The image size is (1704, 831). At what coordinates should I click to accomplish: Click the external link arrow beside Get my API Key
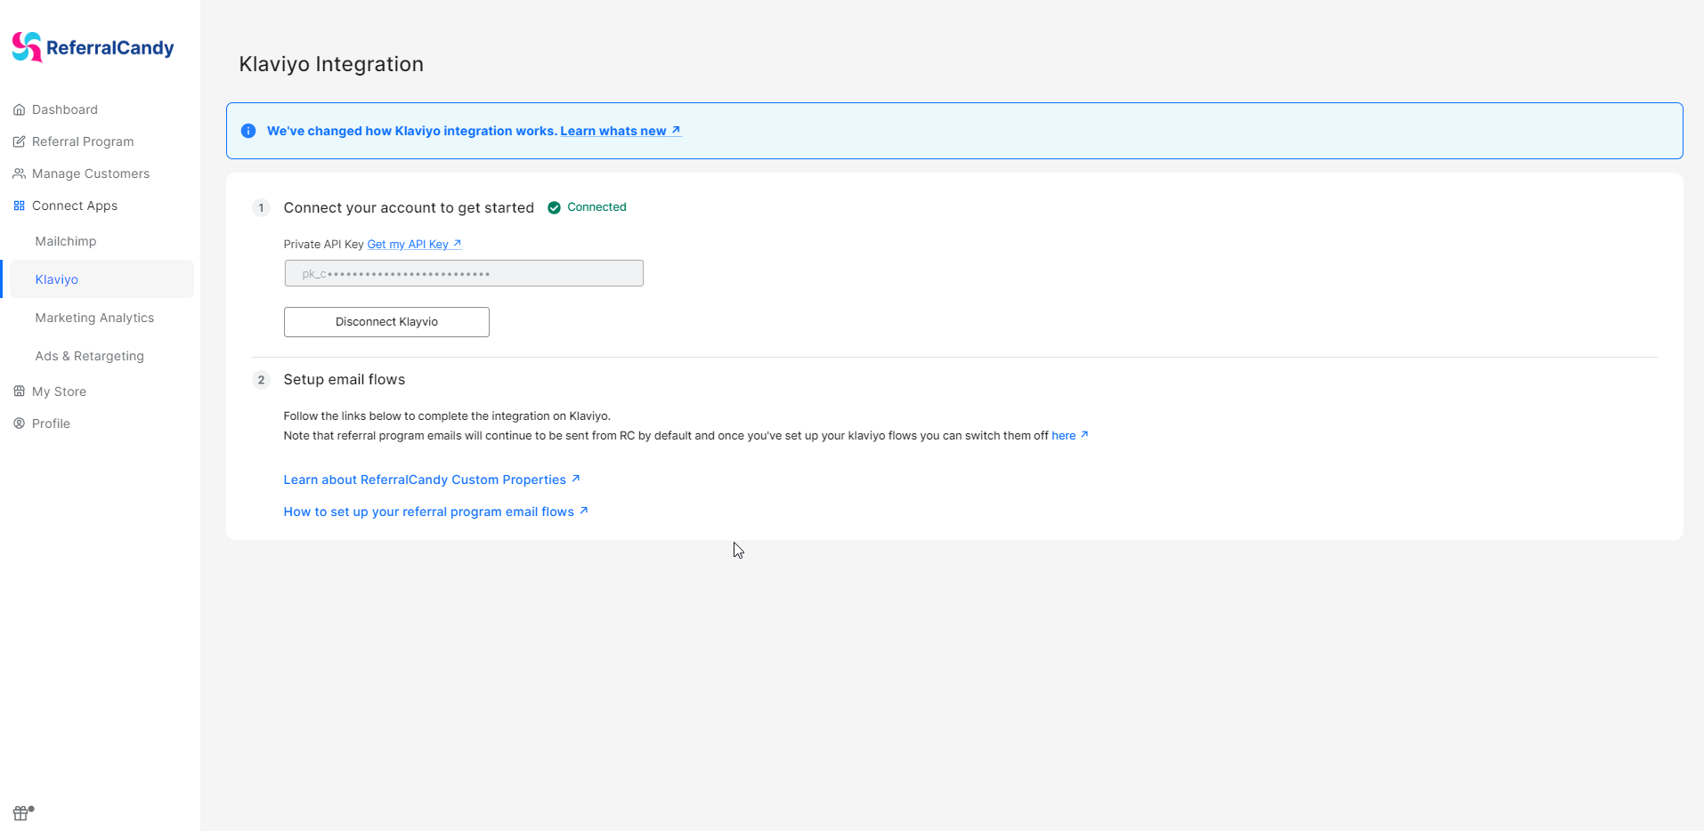tap(457, 242)
